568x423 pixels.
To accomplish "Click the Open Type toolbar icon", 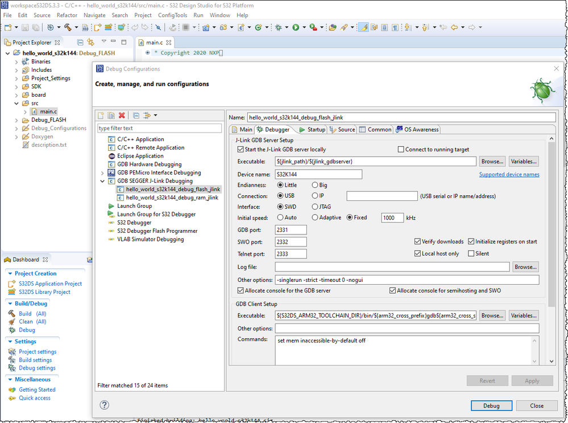I will [x=333, y=27].
